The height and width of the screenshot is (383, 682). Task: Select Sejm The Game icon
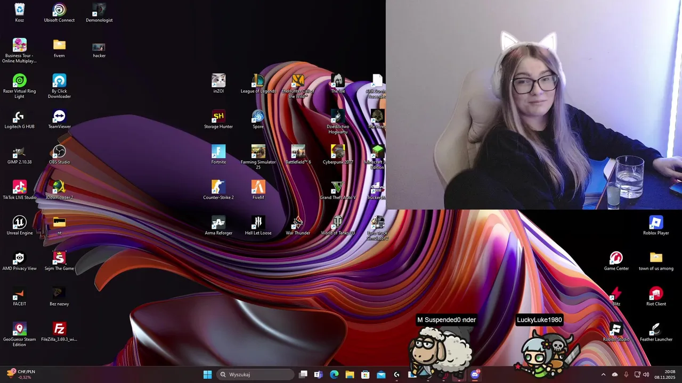click(x=59, y=261)
